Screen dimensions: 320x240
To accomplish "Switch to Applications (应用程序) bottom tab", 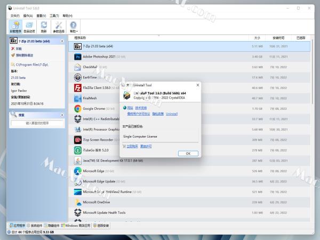I will click(x=18, y=226).
